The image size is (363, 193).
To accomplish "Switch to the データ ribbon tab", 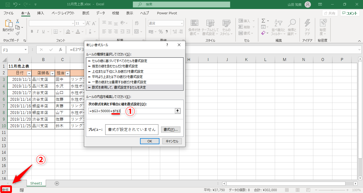I will (x=100, y=13).
